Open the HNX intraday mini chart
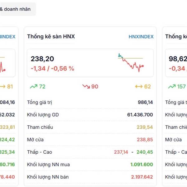187x187 pixels. click(x=131, y=63)
